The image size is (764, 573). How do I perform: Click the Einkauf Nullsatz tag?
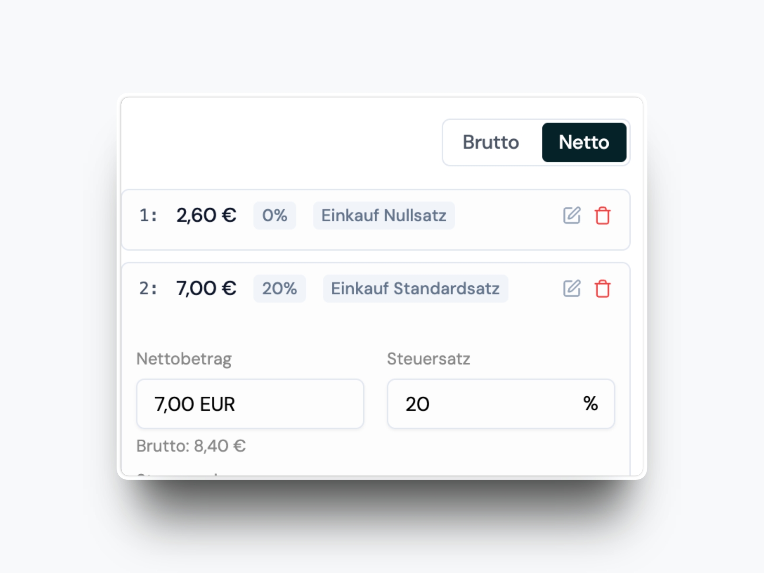tap(384, 216)
